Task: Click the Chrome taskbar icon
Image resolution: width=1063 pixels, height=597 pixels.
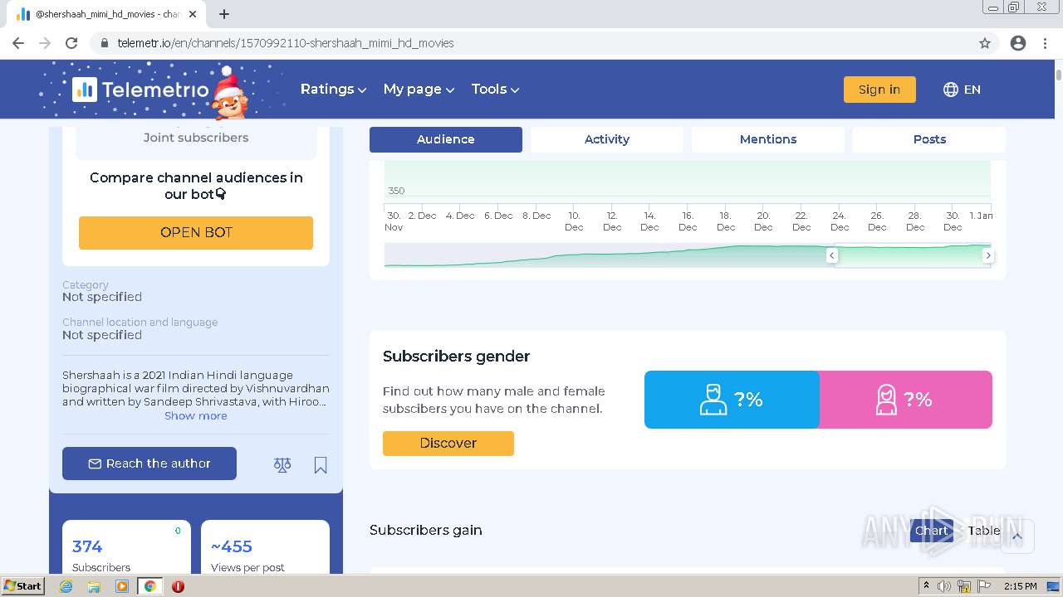Action: 150,586
